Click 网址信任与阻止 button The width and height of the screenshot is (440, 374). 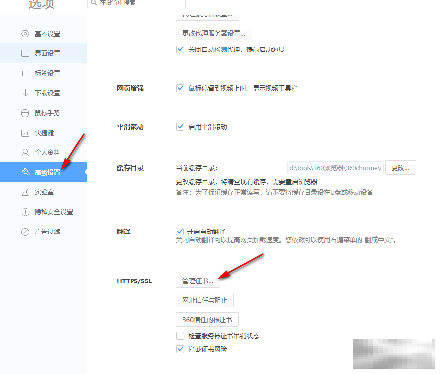point(205,300)
